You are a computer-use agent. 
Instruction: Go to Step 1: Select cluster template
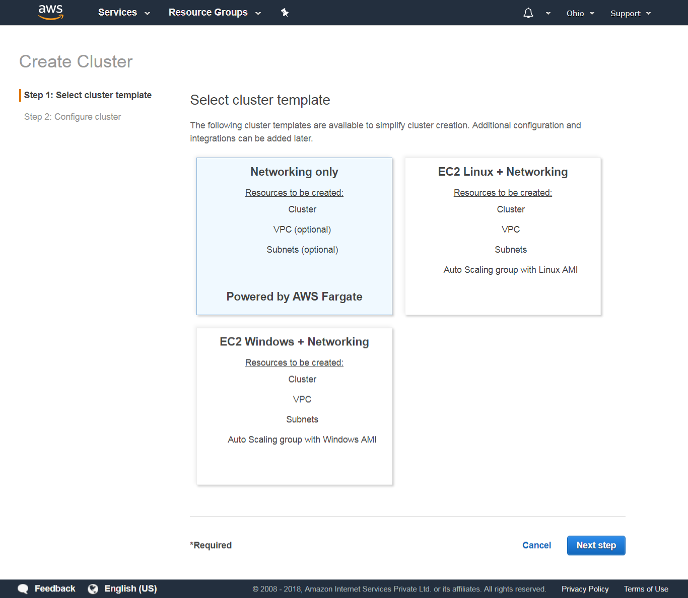coord(88,95)
